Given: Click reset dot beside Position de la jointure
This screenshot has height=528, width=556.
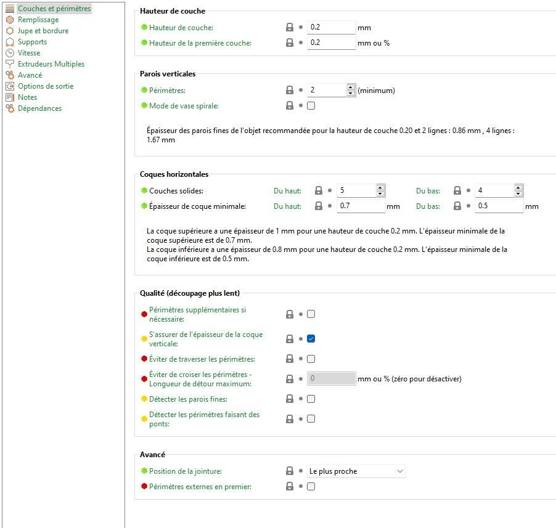Looking at the screenshot, I should [x=301, y=471].
